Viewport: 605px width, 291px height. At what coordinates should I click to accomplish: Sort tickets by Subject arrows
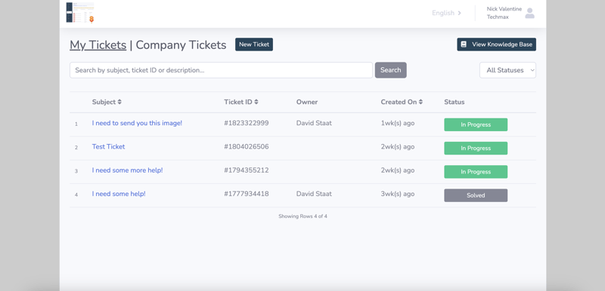pyautogui.click(x=119, y=102)
